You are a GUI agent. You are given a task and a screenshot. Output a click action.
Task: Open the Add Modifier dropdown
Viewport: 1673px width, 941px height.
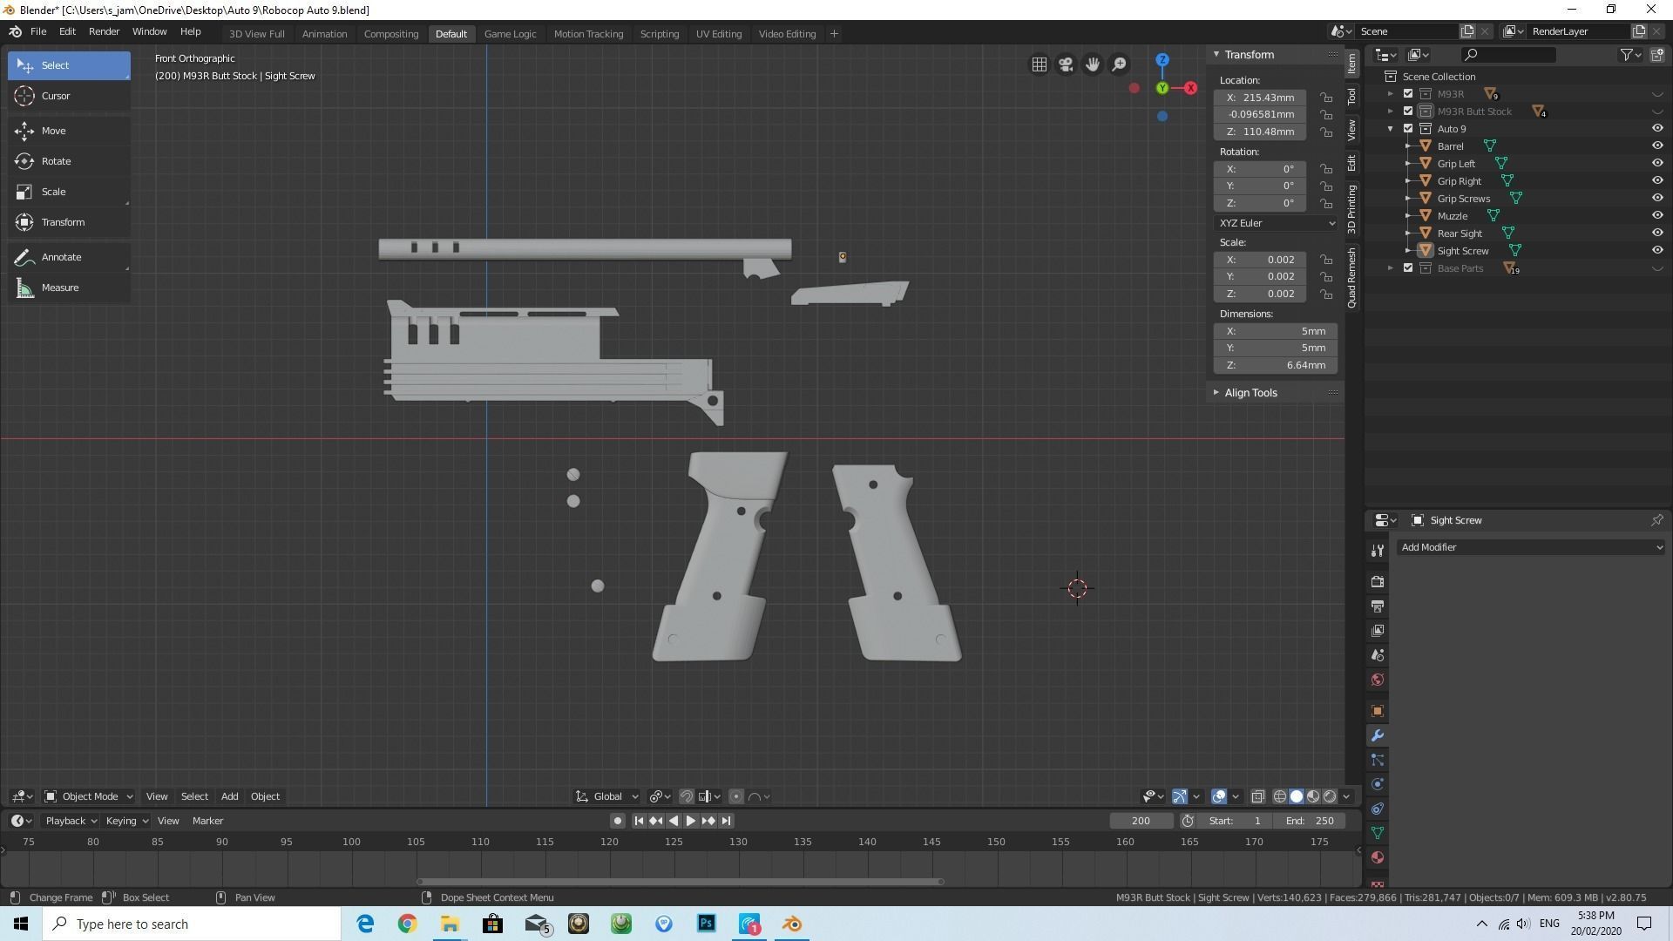[1531, 547]
